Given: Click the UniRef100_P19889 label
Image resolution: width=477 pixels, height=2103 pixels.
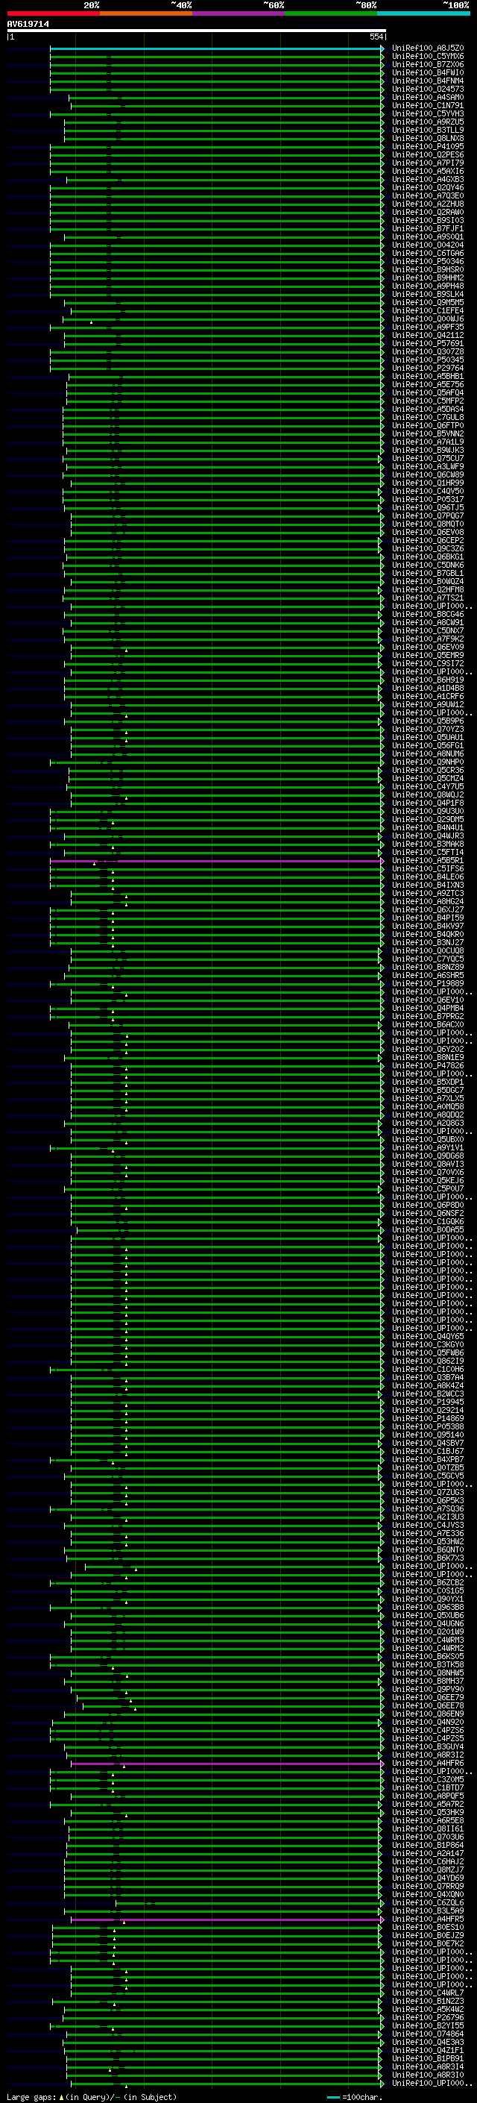Looking at the screenshot, I should click(x=428, y=984).
